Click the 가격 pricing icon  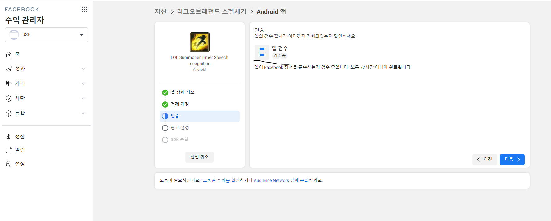(x=9, y=84)
